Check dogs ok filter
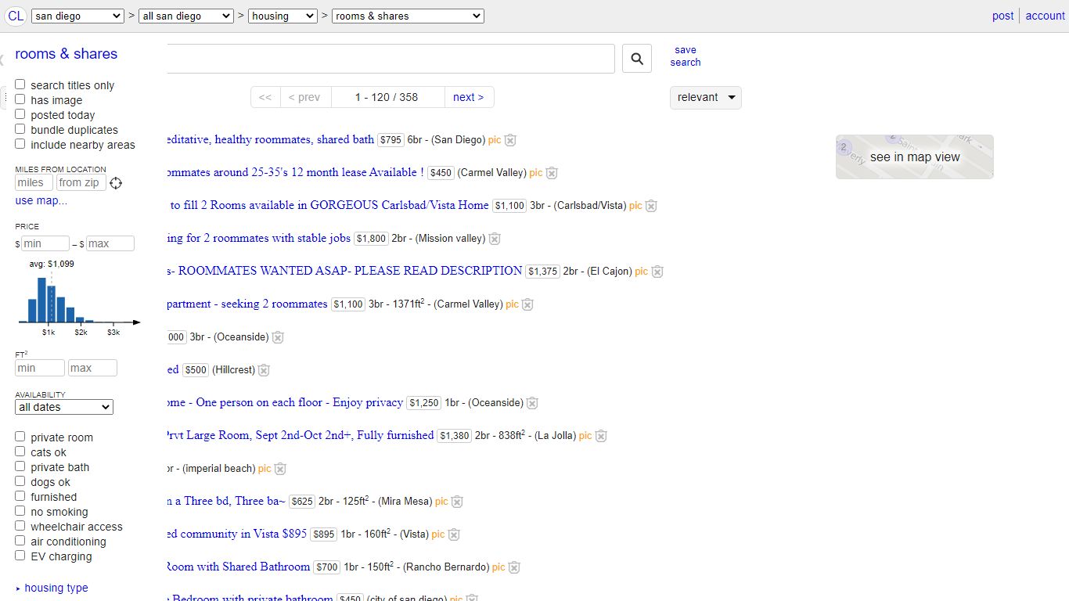The width and height of the screenshot is (1069, 601). pyautogui.click(x=20, y=481)
